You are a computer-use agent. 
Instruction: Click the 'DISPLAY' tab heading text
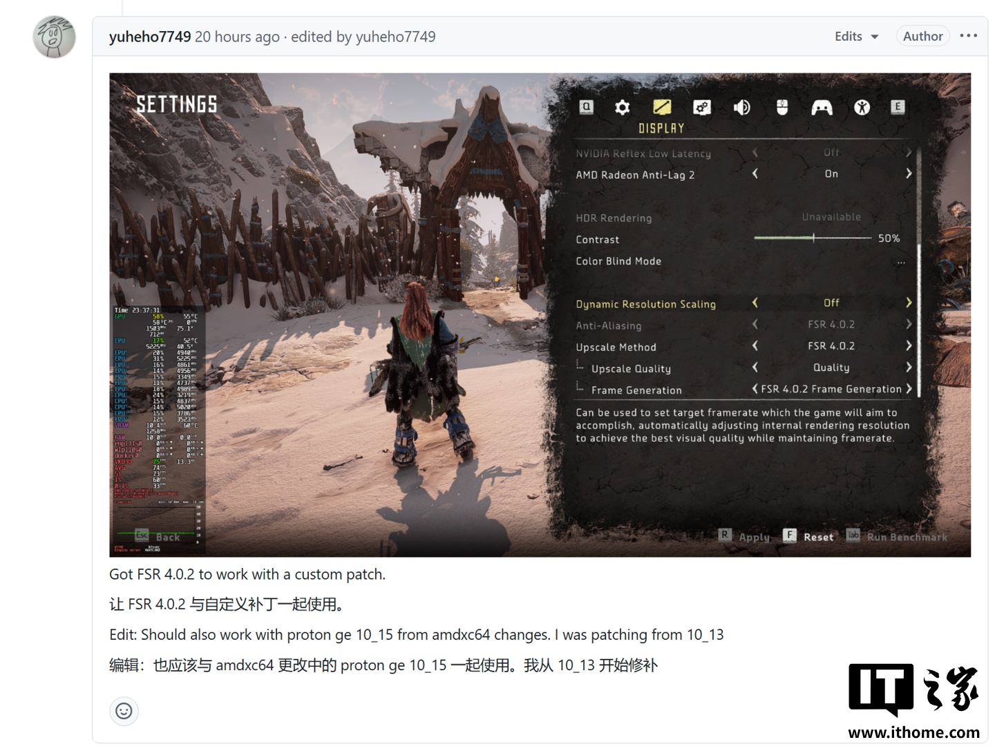click(x=661, y=129)
